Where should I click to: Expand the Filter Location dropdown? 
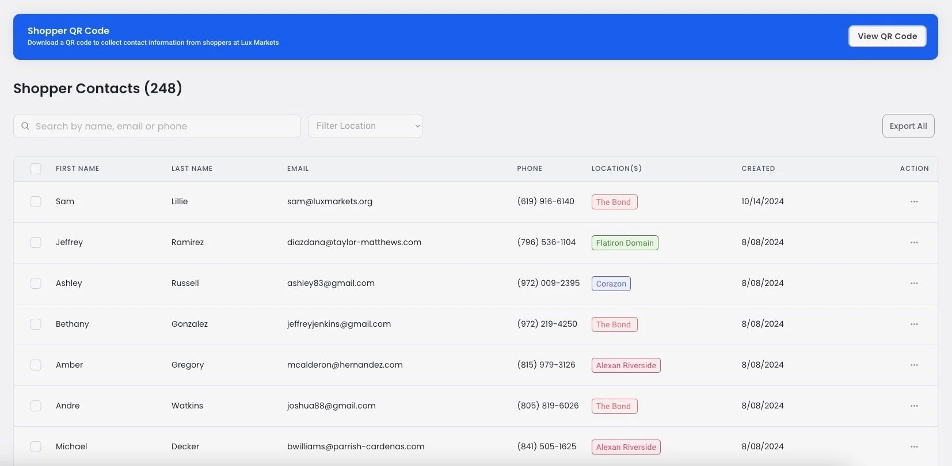pyautogui.click(x=365, y=126)
